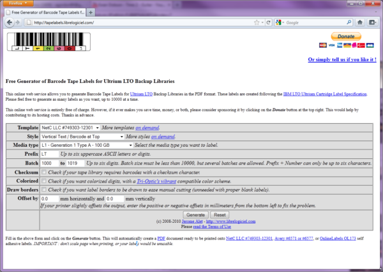Reload the page with the refresh icon
The image size is (383, 272).
(269, 22)
